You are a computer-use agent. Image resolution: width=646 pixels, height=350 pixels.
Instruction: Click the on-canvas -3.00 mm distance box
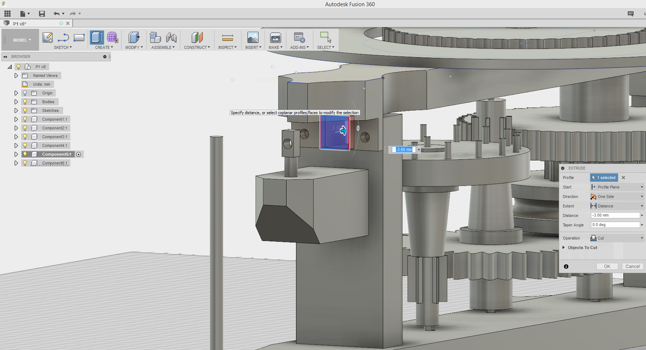[404, 149]
